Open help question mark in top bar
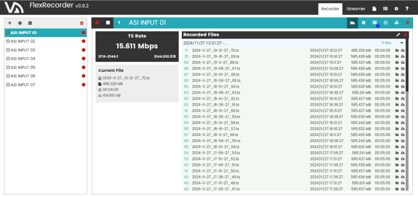 407,9
